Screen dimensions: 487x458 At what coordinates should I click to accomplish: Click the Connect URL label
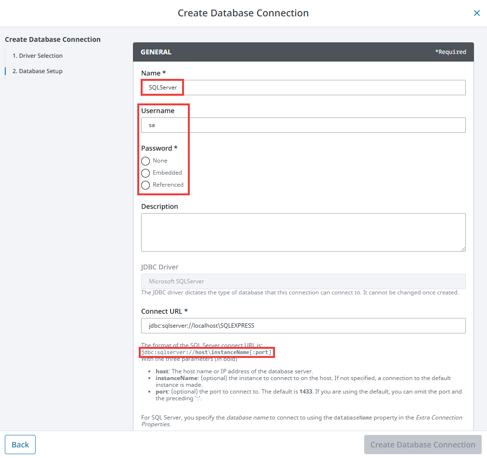pyautogui.click(x=164, y=311)
